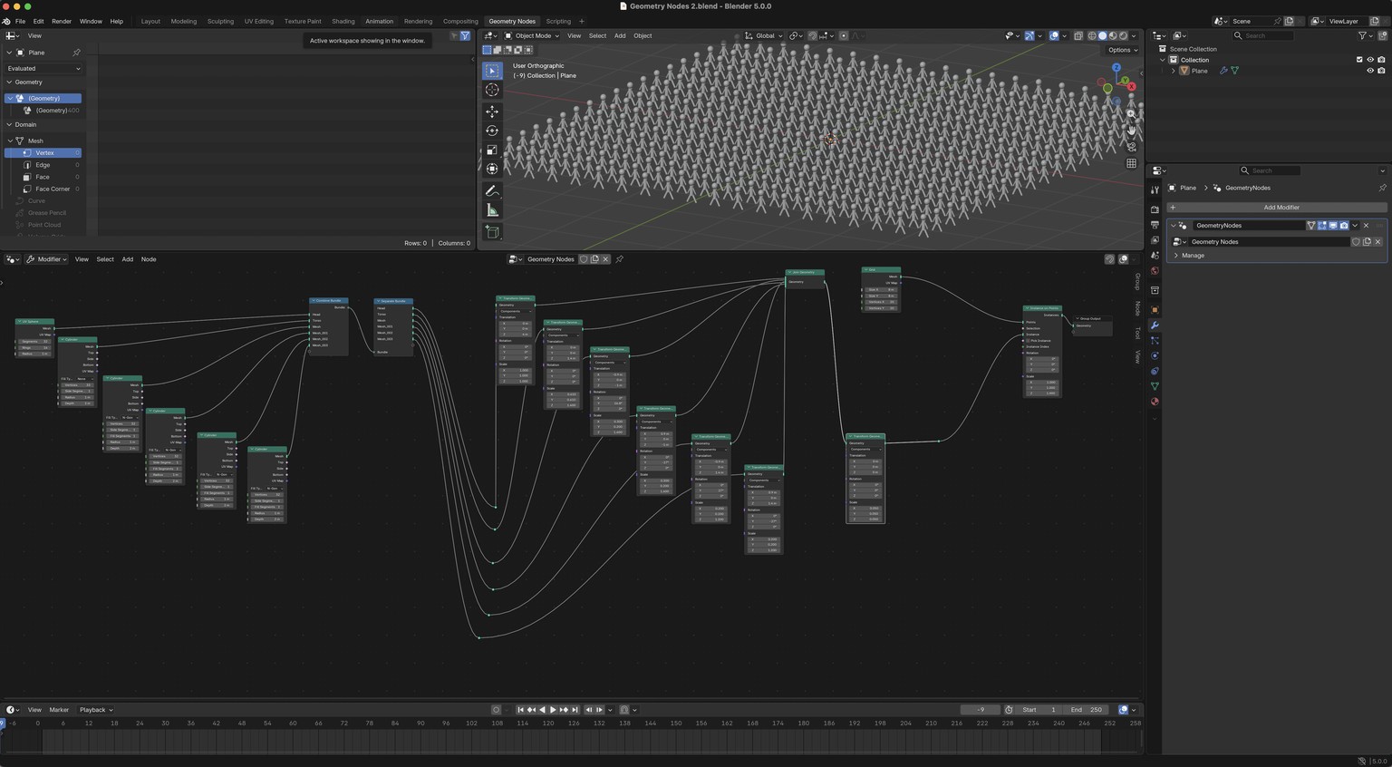Select the Annotate tool
This screenshot has height=767, width=1392.
[x=492, y=190]
